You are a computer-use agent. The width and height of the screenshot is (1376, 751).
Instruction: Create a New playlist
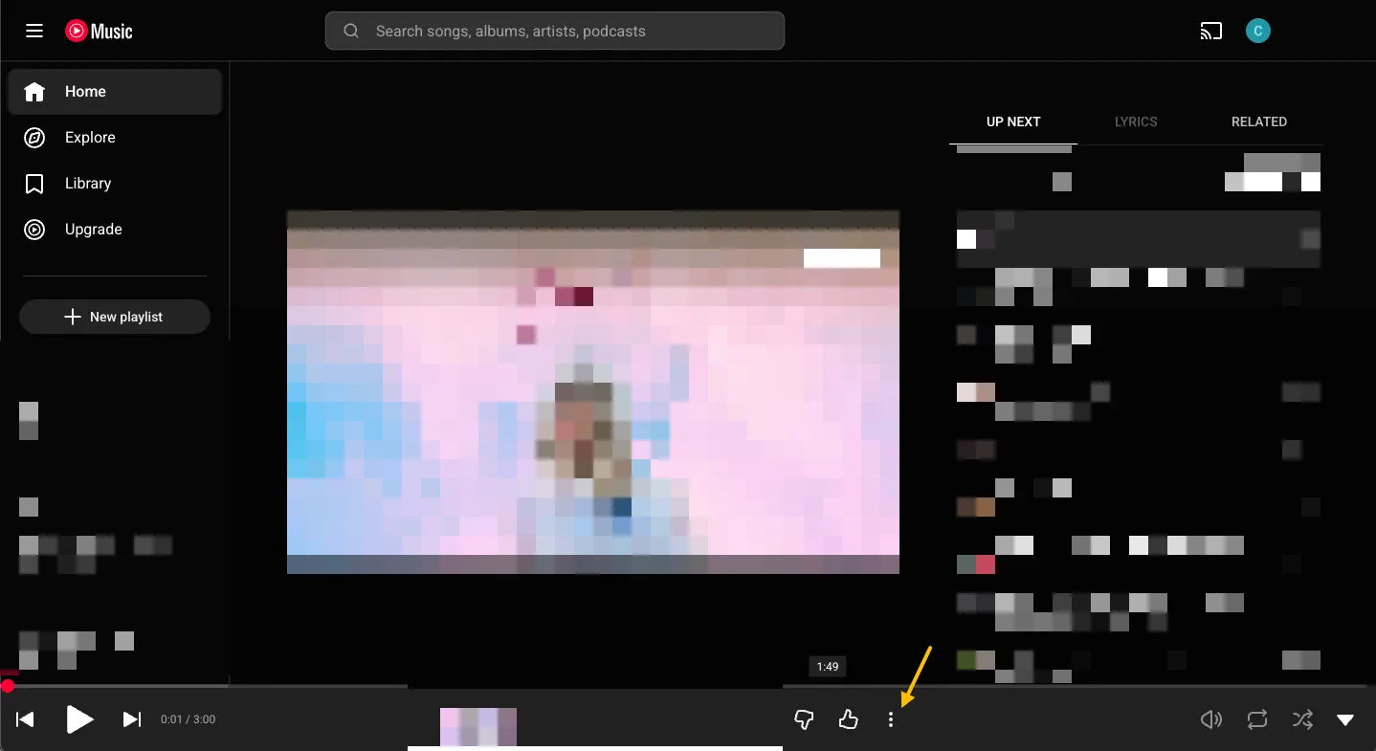[x=115, y=317]
